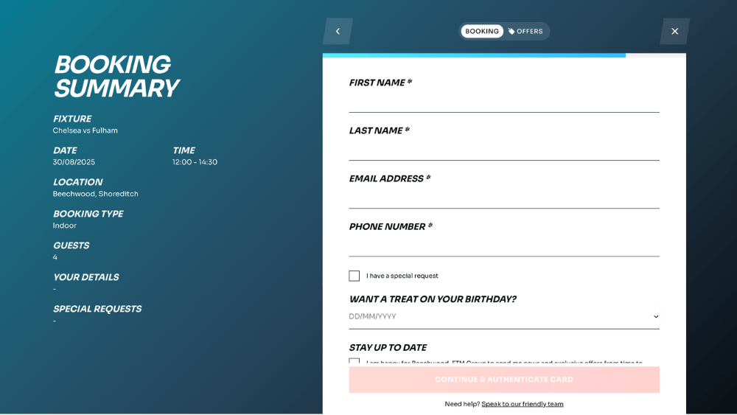Click the Booking Summary heading
Image resolution: width=737 pixels, height=415 pixels.
point(116,77)
